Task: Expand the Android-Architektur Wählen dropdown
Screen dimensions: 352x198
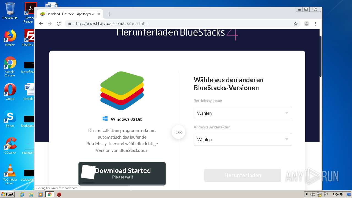Action: (x=243, y=139)
